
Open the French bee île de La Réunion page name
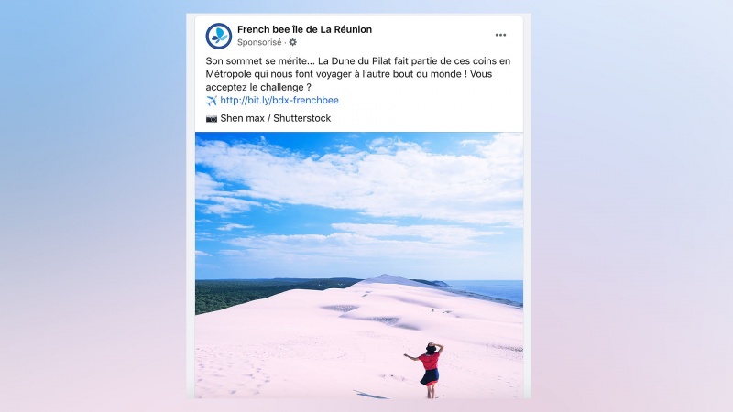304,29
